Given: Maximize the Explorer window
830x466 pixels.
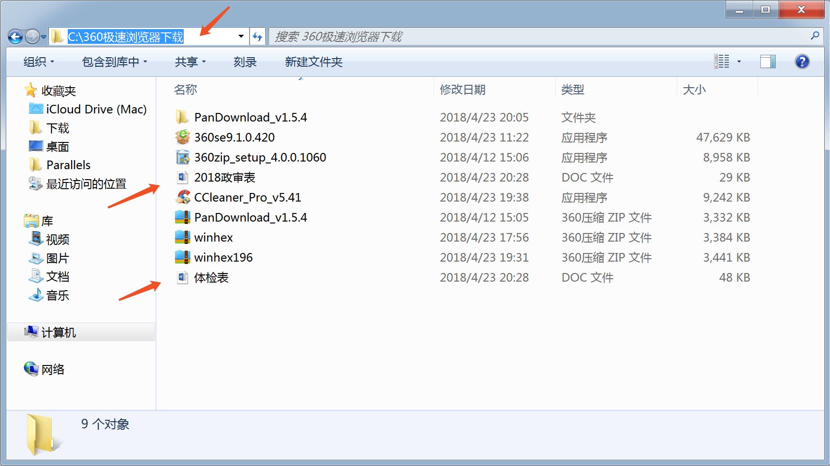Looking at the screenshot, I should [766, 10].
